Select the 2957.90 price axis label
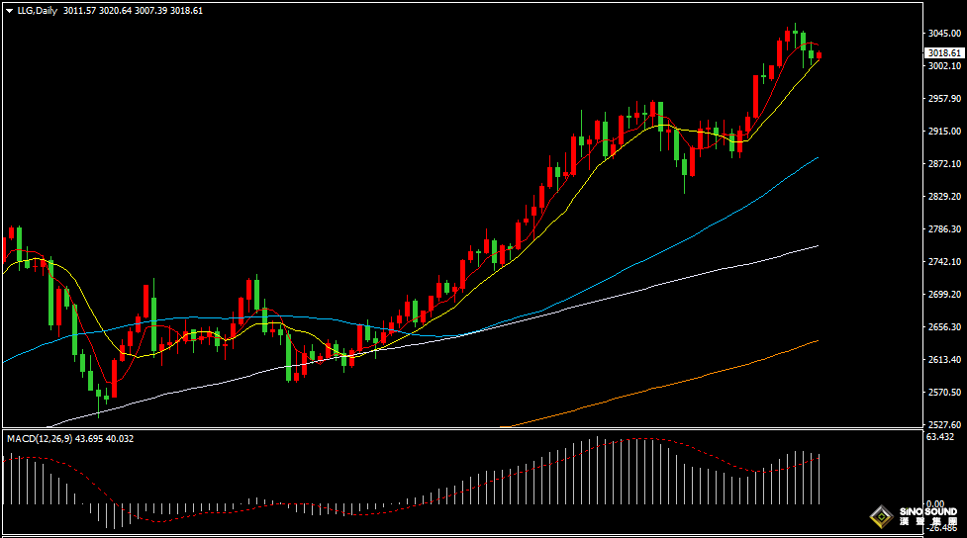 [944, 99]
